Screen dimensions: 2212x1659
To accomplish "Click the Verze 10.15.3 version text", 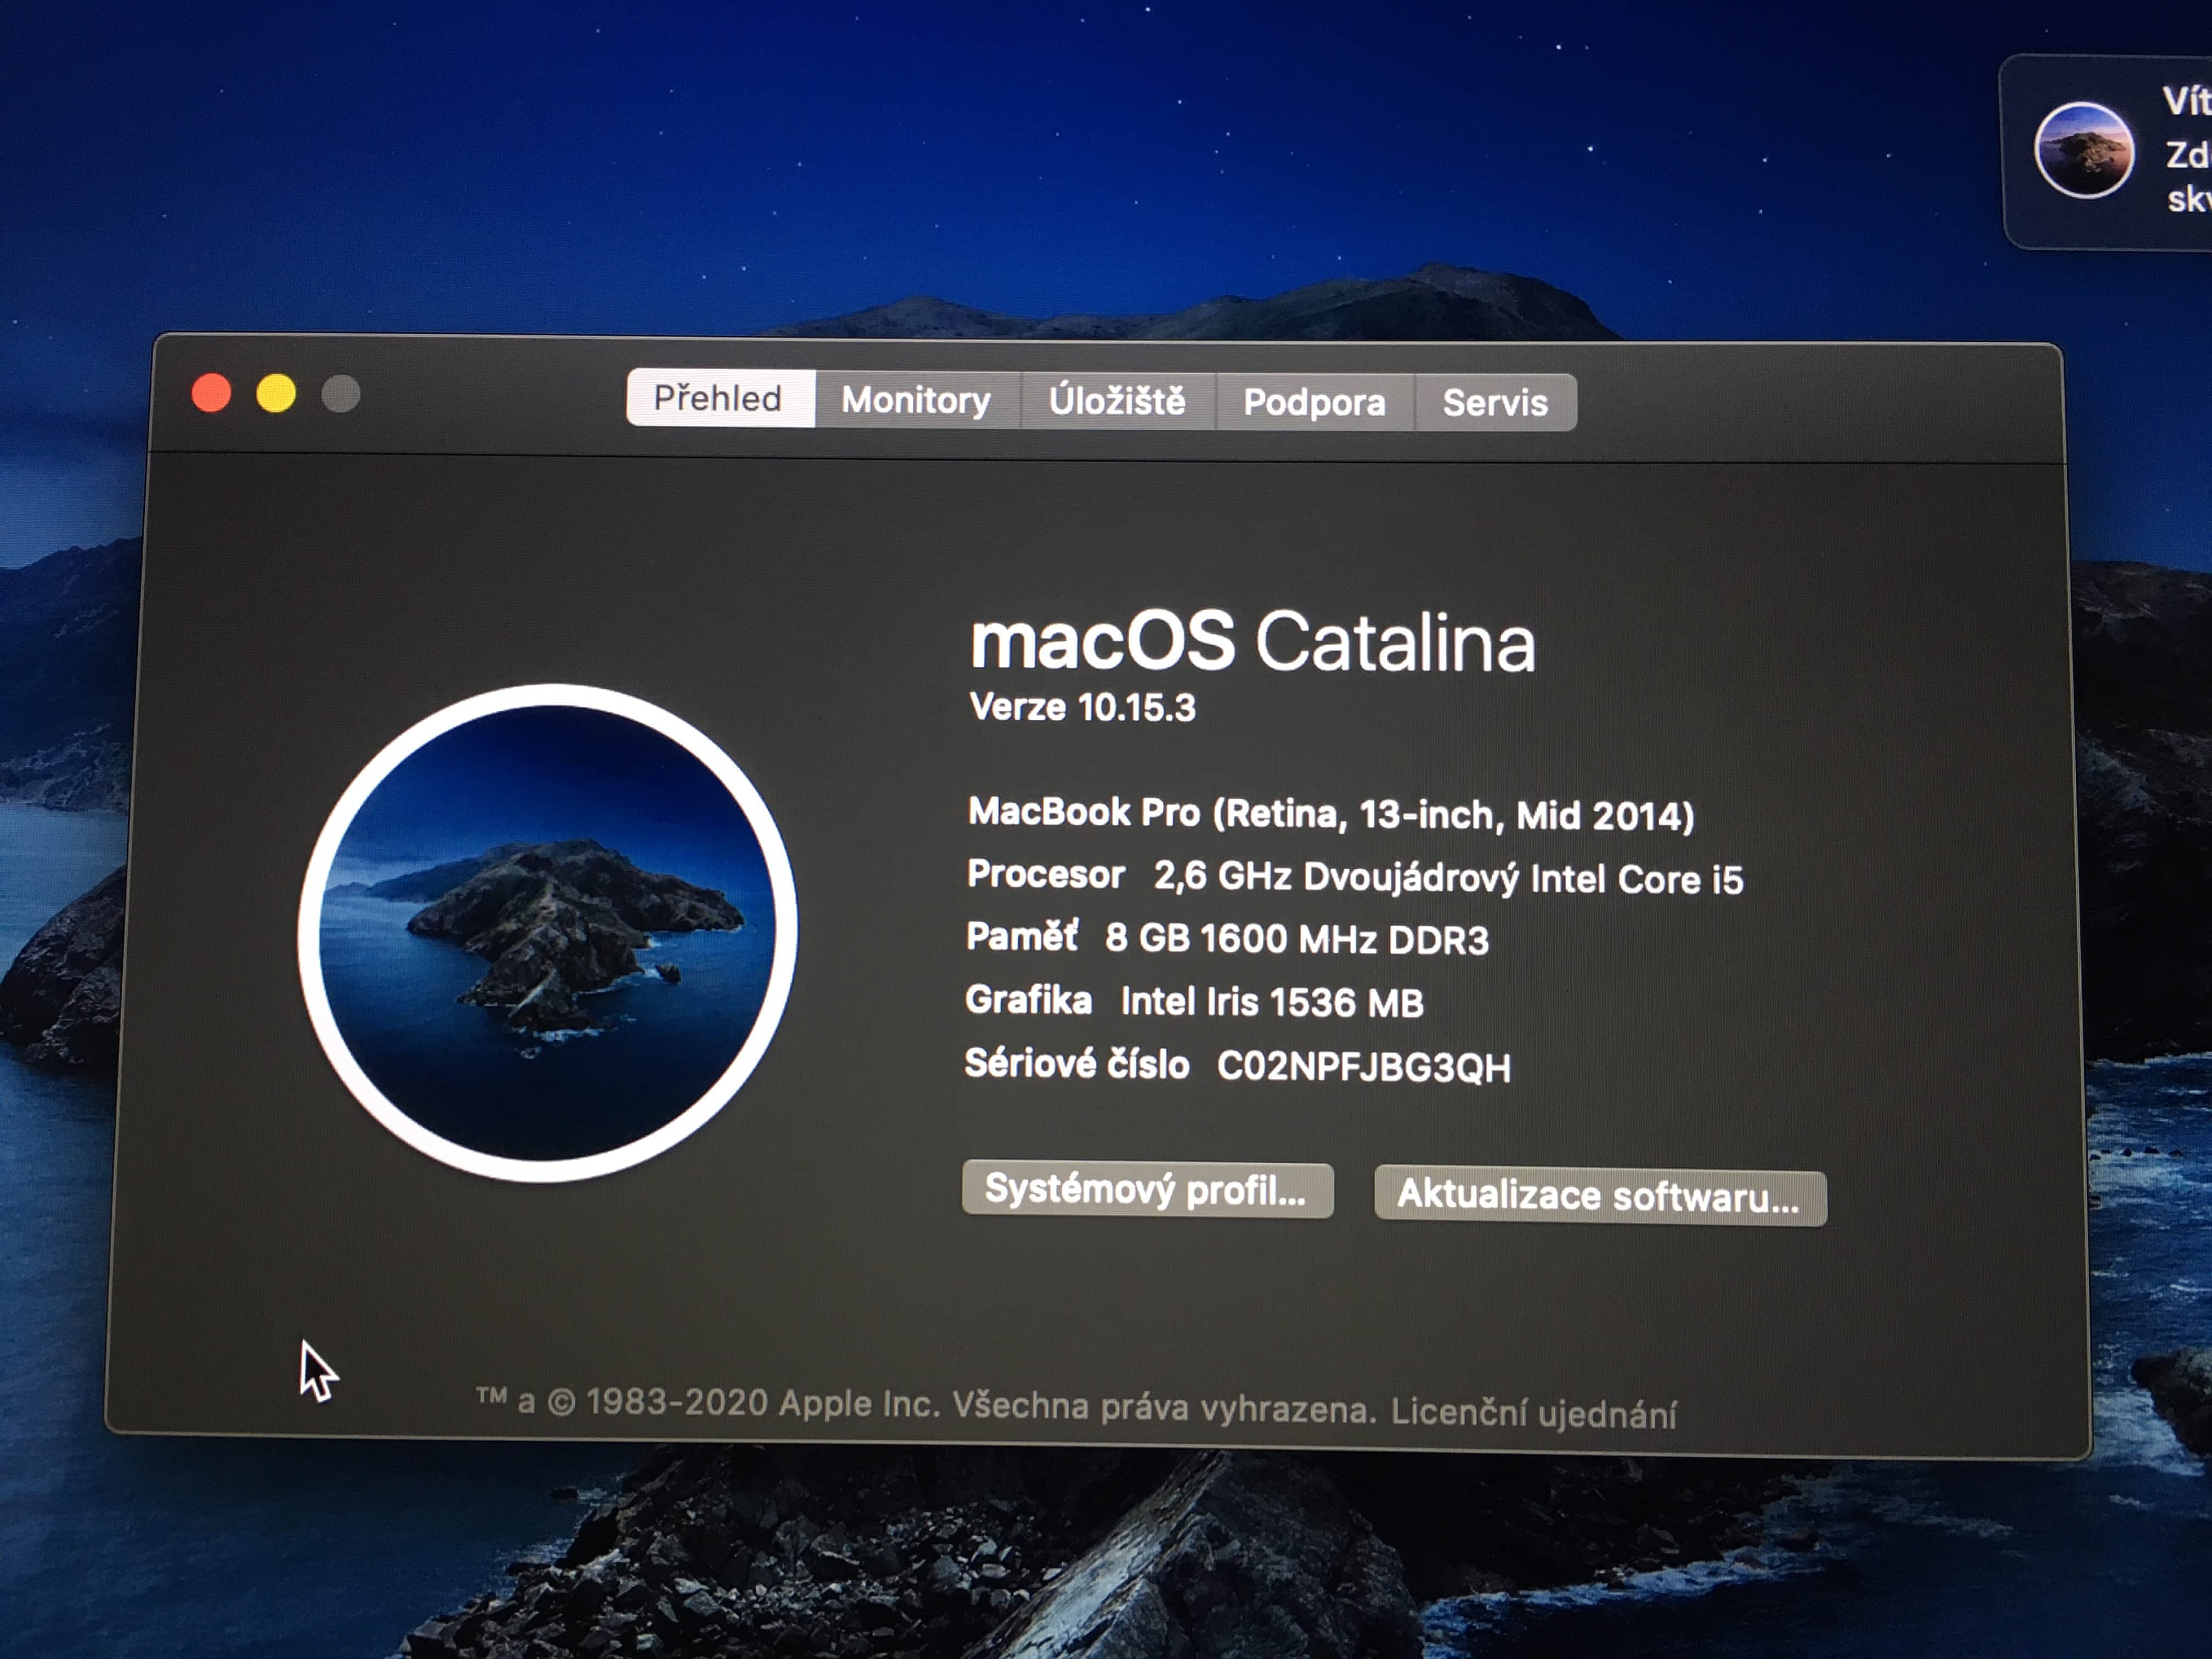I will pos(1082,708).
